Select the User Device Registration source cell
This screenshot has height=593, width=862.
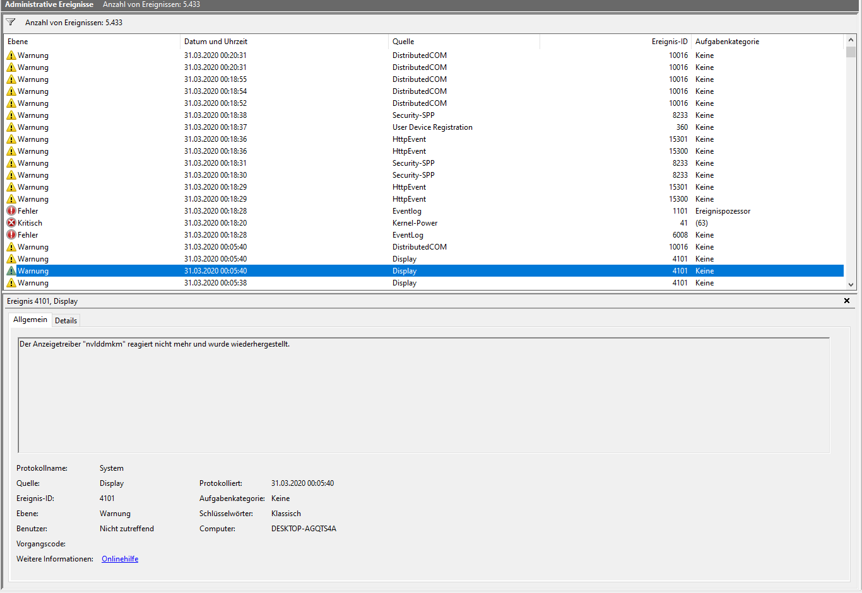click(432, 127)
